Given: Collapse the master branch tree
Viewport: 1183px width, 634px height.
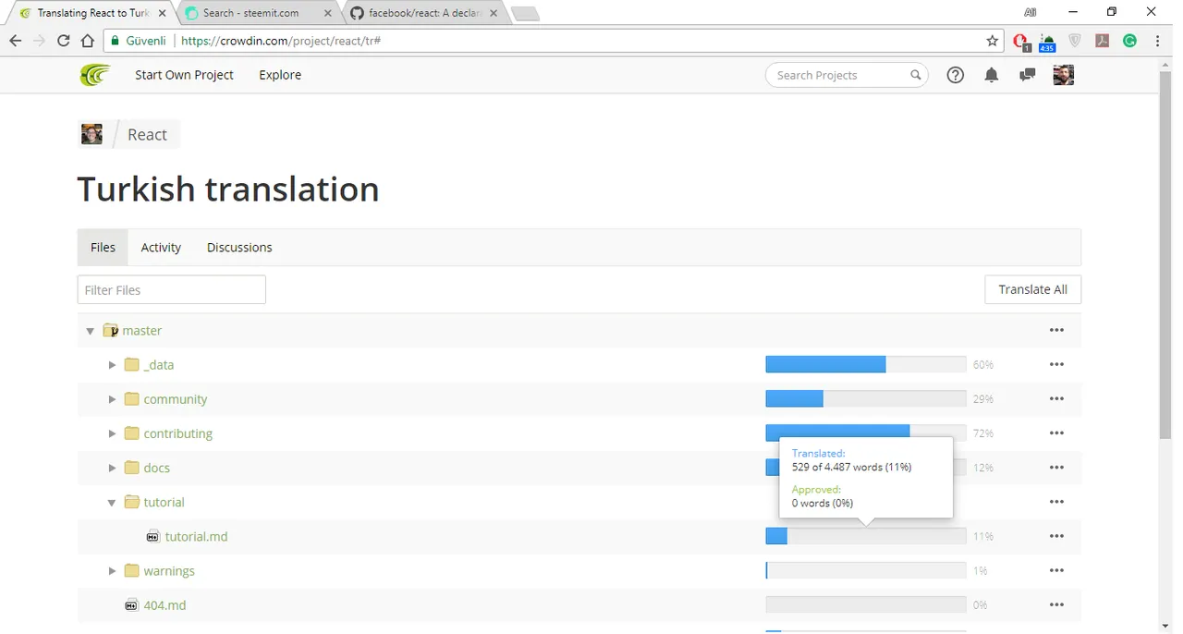Looking at the screenshot, I should (x=90, y=331).
